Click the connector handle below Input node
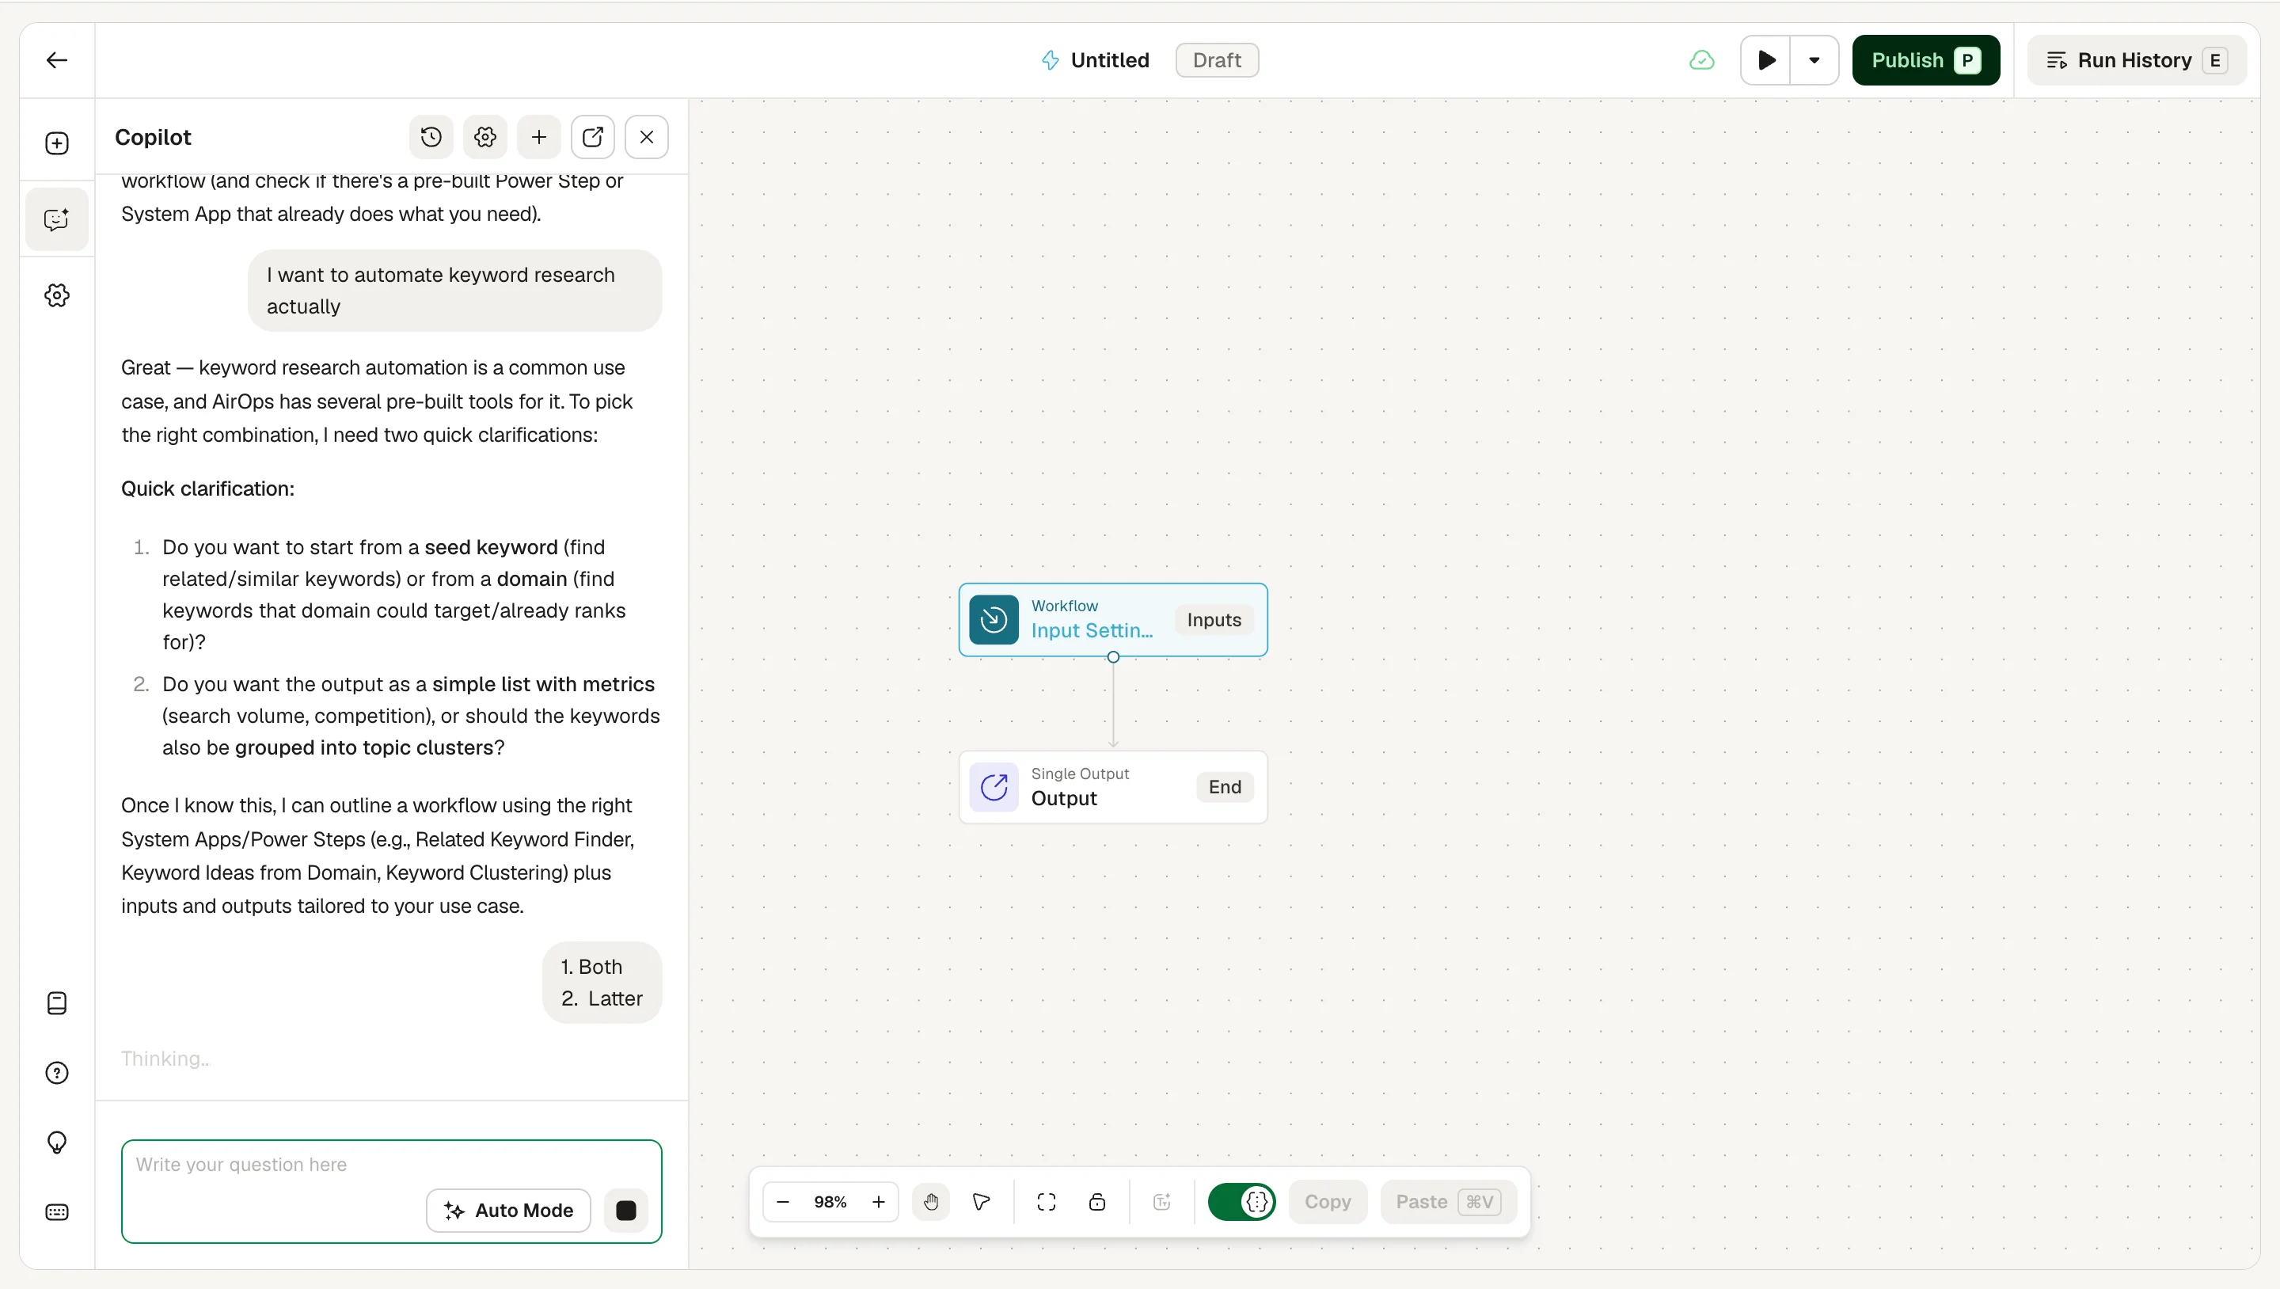Image resolution: width=2280 pixels, height=1289 pixels. tap(1113, 657)
